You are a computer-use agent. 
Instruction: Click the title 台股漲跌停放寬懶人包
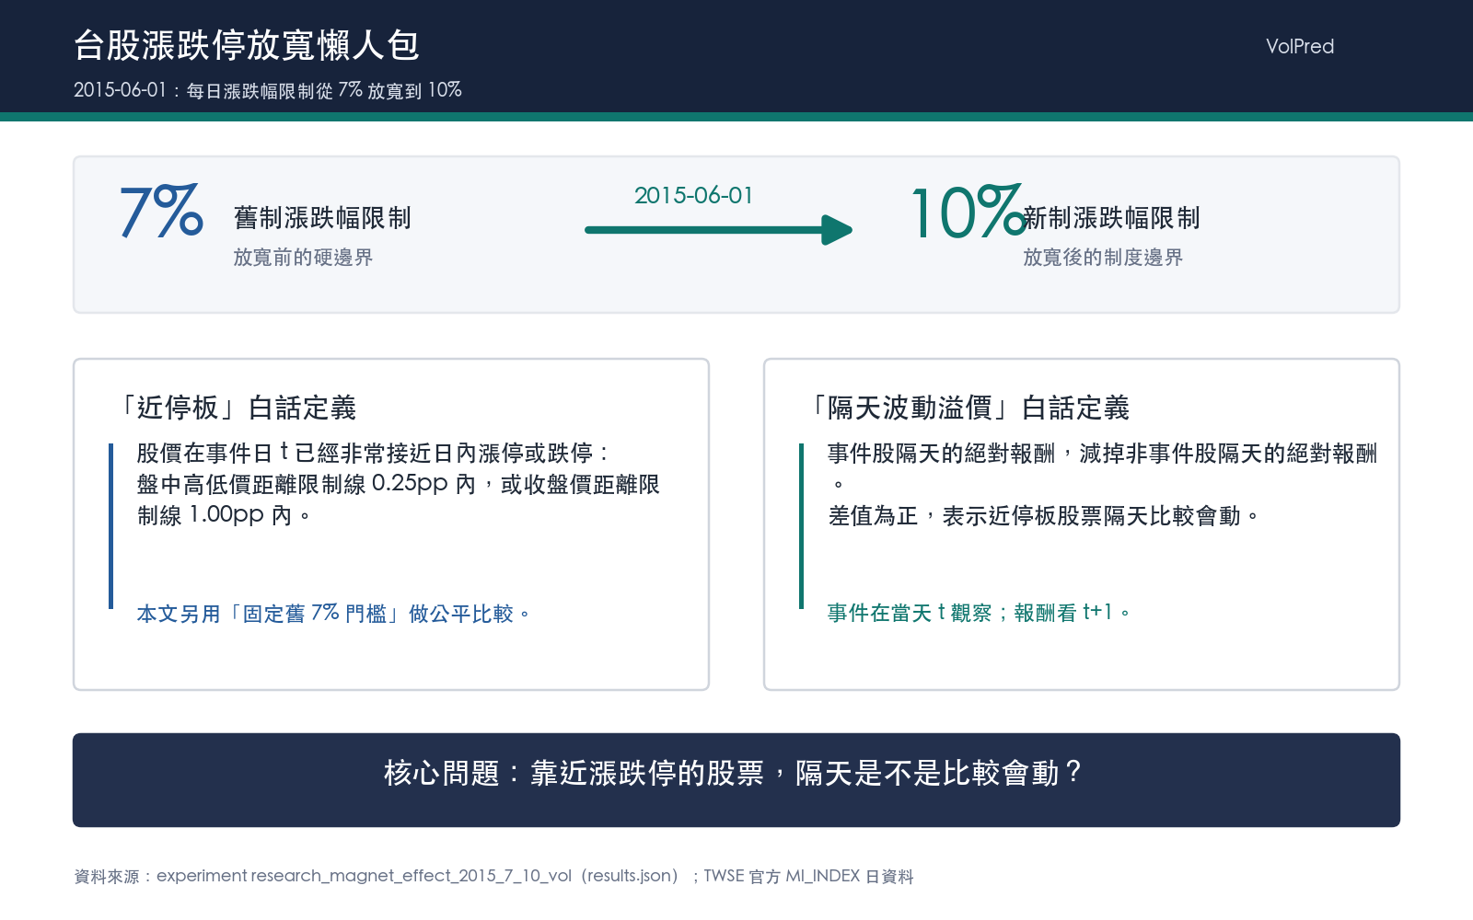click(x=247, y=45)
